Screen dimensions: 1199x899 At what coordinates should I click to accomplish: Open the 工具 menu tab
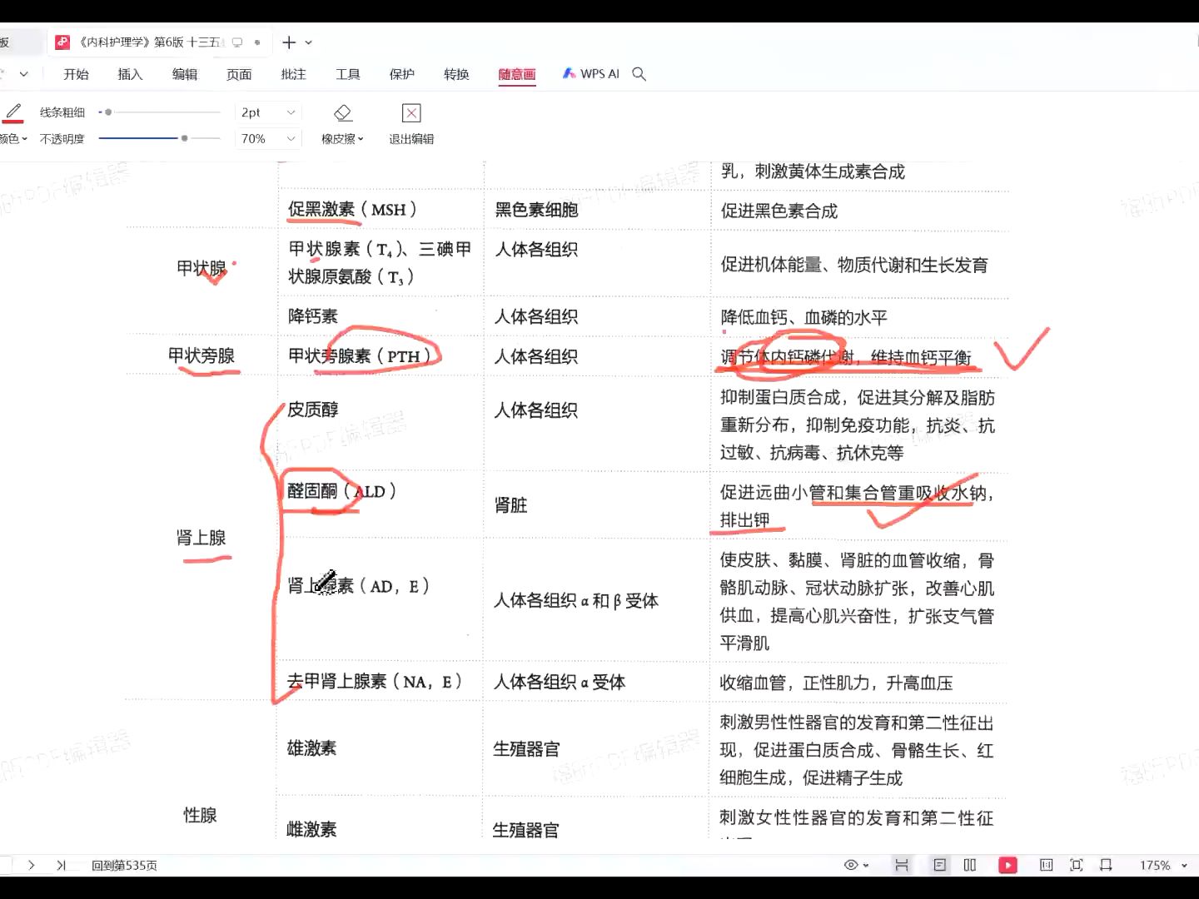[x=348, y=74]
